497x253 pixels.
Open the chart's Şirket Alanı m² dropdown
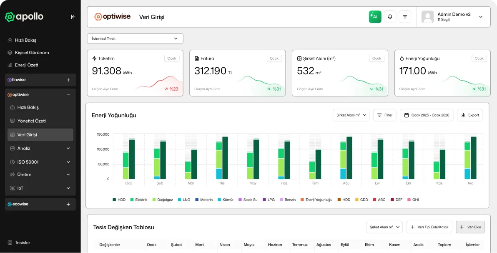pyautogui.click(x=351, y=115)
